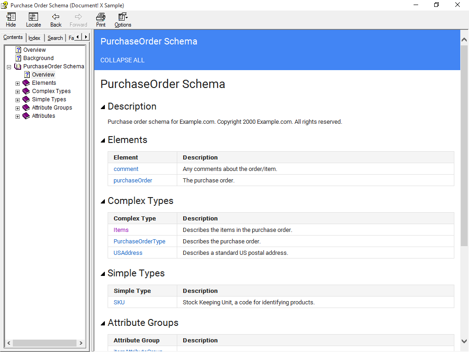The image size is (469, 352).
Task: Open the partially shown Favorites tab
Action: point(71,38)
